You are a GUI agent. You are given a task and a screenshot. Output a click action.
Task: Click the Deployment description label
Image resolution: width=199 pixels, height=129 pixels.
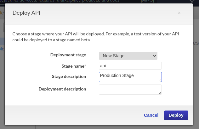[x=62, y=89]
